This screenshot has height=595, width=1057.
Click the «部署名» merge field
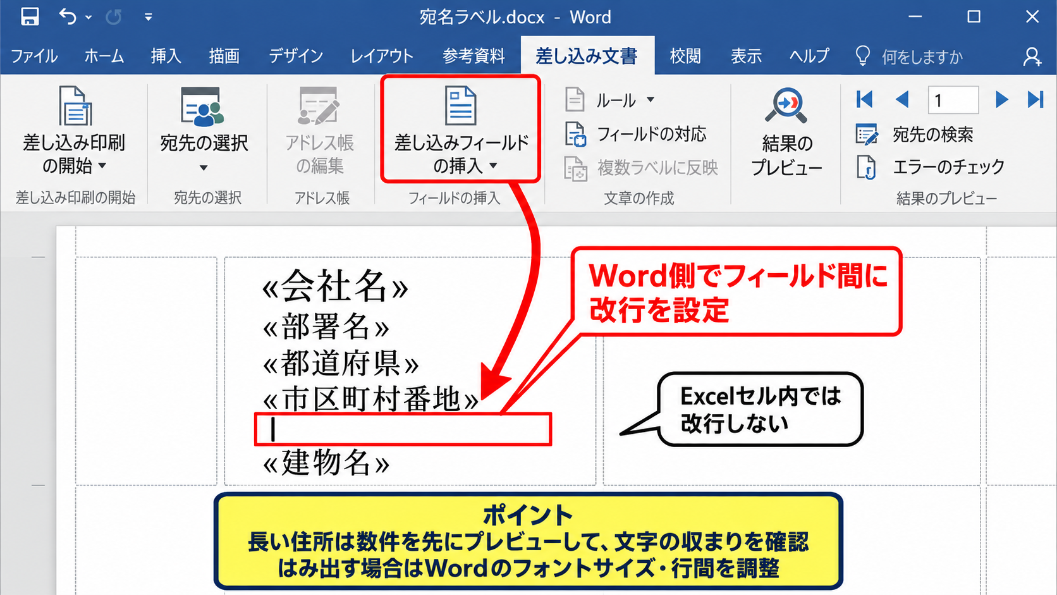tap(326, 327)
